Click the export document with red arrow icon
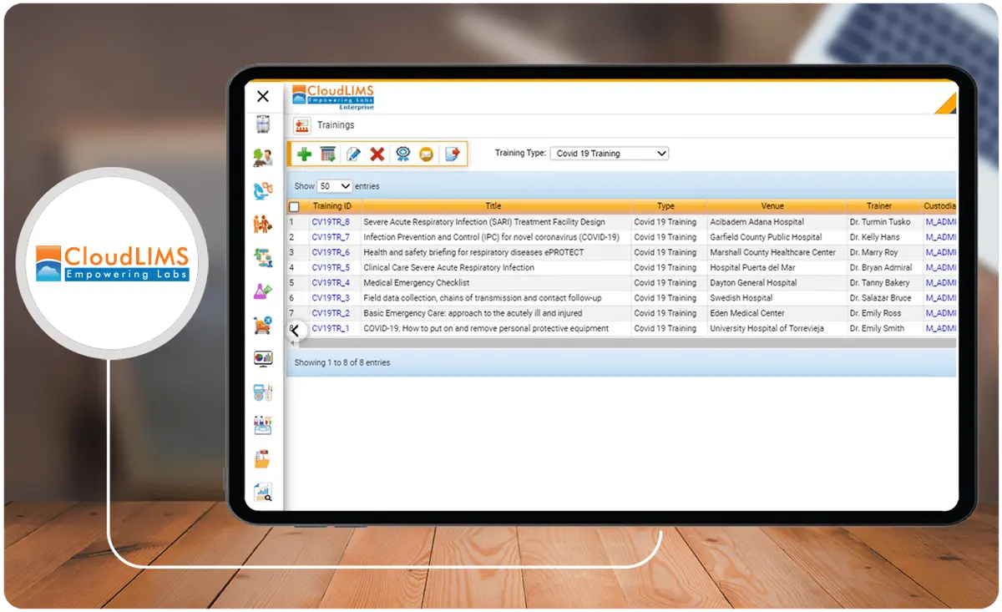 452,154
